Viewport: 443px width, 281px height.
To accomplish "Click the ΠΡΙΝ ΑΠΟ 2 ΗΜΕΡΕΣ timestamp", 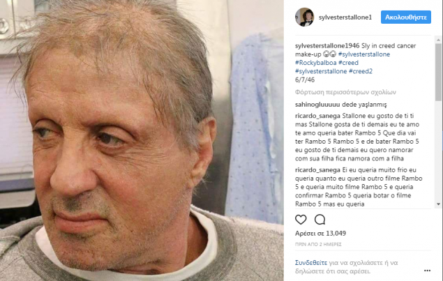I will coord(318,244).
